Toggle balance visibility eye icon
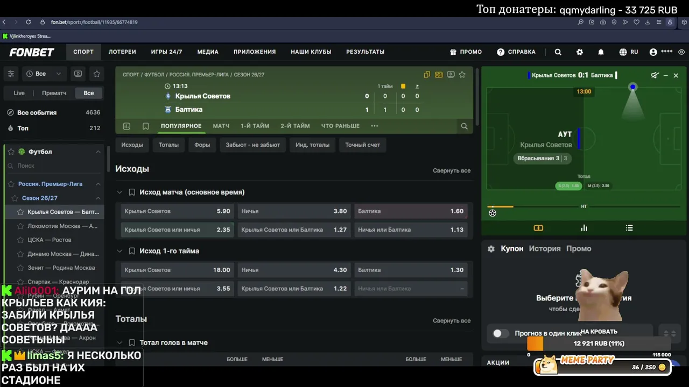 pyautogui.click(x=681, y=52)
